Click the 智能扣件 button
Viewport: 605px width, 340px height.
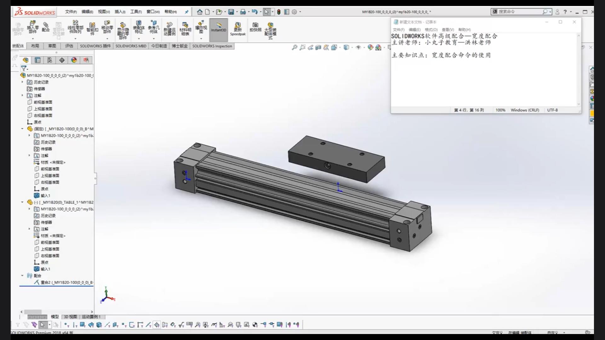pyautogui.click(x=92, y=28)
